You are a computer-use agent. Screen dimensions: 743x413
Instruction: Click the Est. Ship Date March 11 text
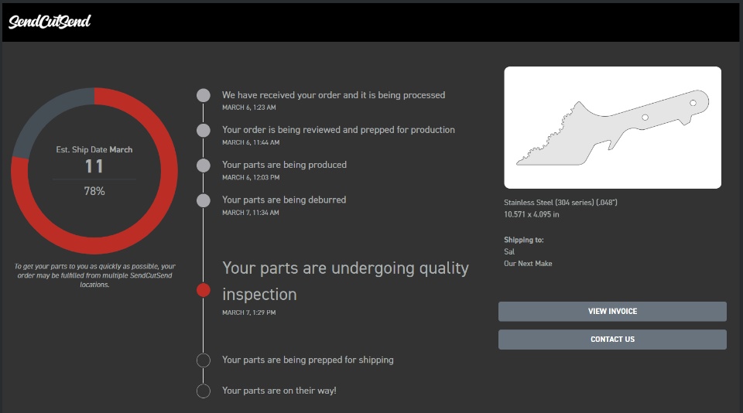pos(94,159)
